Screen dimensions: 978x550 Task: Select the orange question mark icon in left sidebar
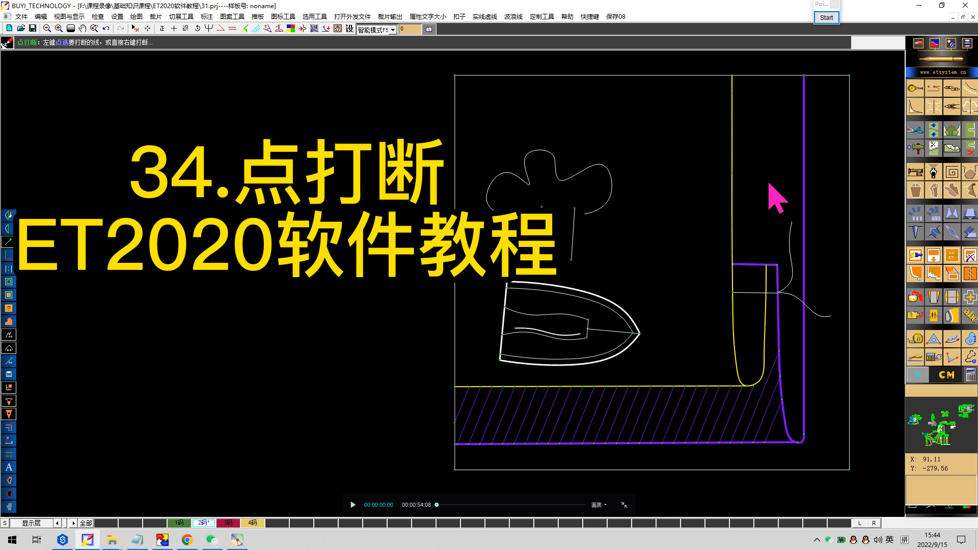(9, 308)
